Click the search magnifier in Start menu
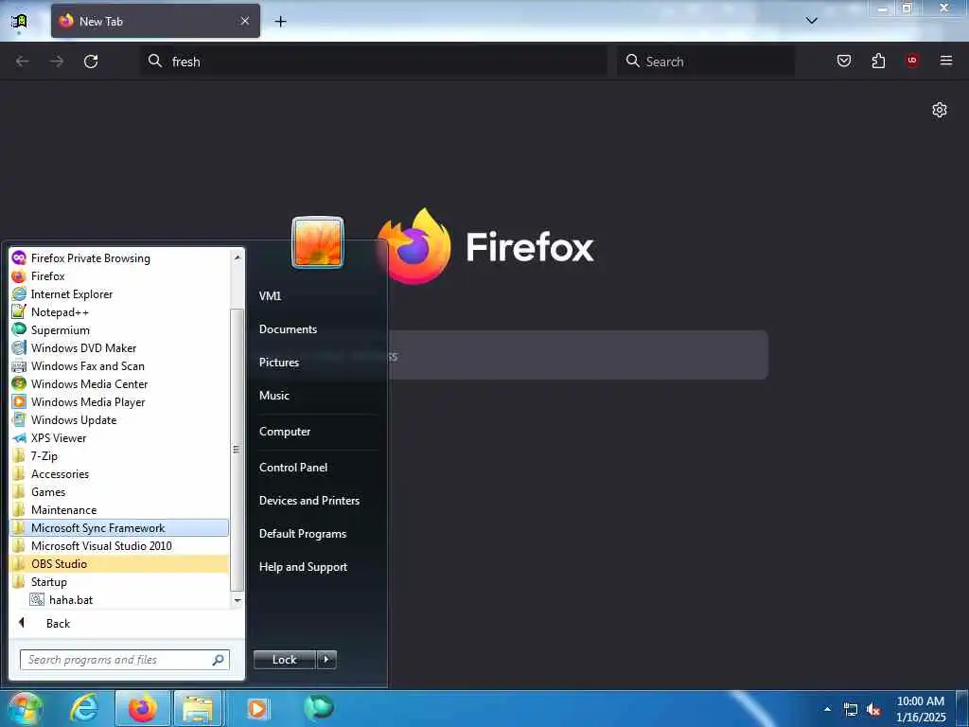 [x=219, y=660]
